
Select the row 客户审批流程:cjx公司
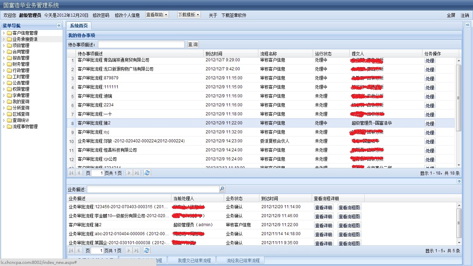click(261, 159)
